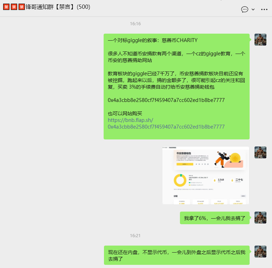Click the 16:21 timestamp
Image resolution: width=272 pixels, height=268 pixels.
[135, 235]
